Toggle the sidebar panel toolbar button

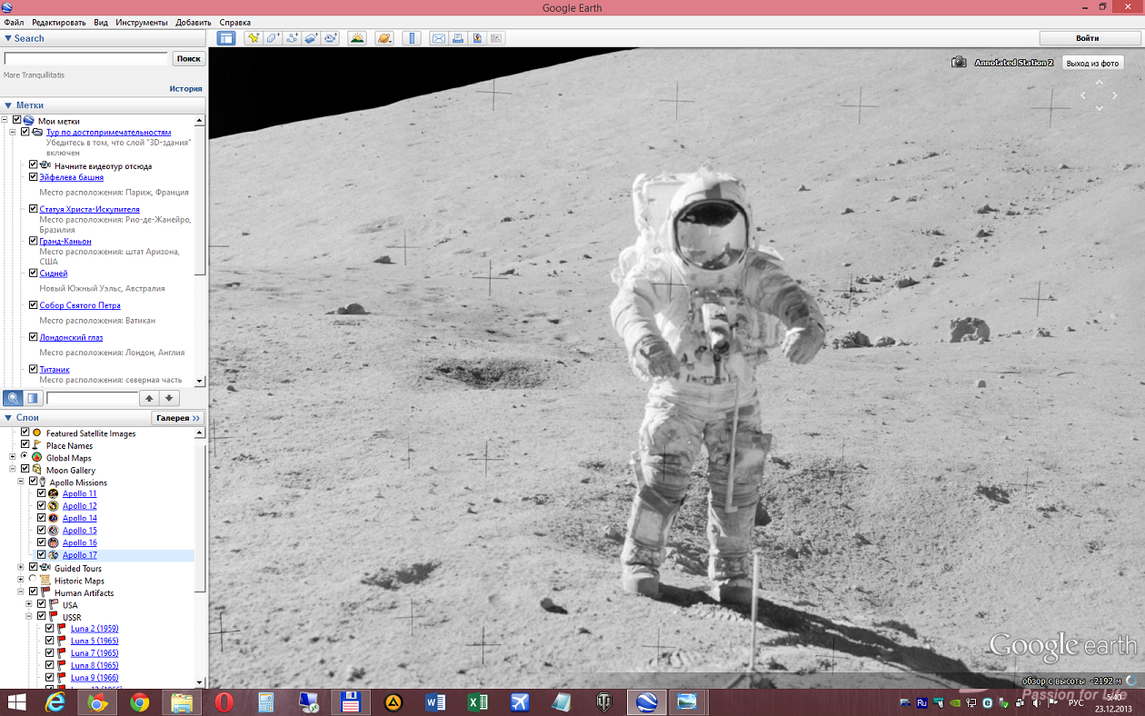point(225,38)
